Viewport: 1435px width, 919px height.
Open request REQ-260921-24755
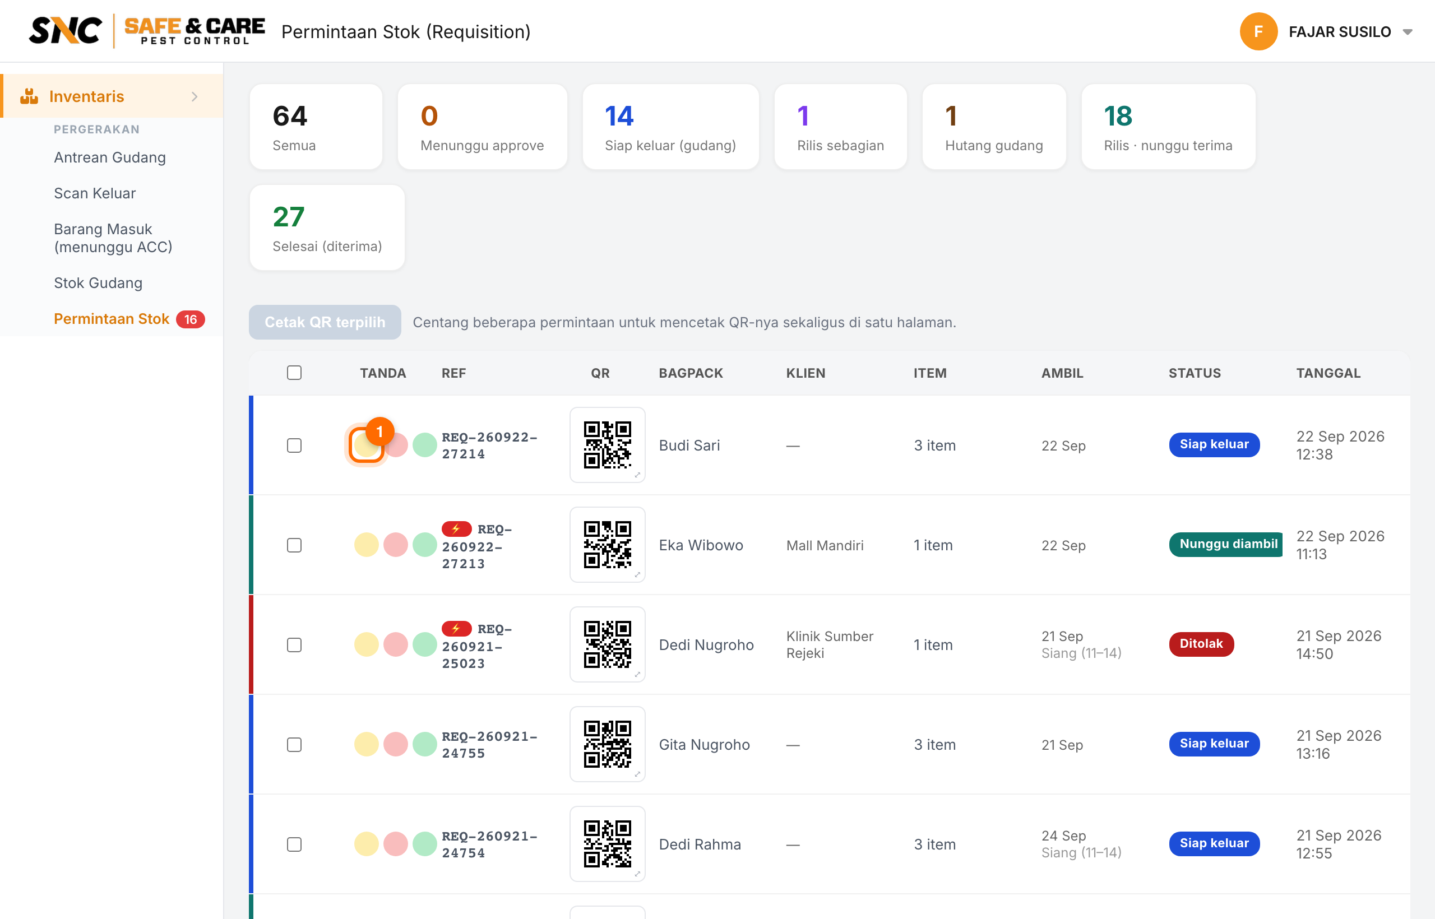click(489, 745)
